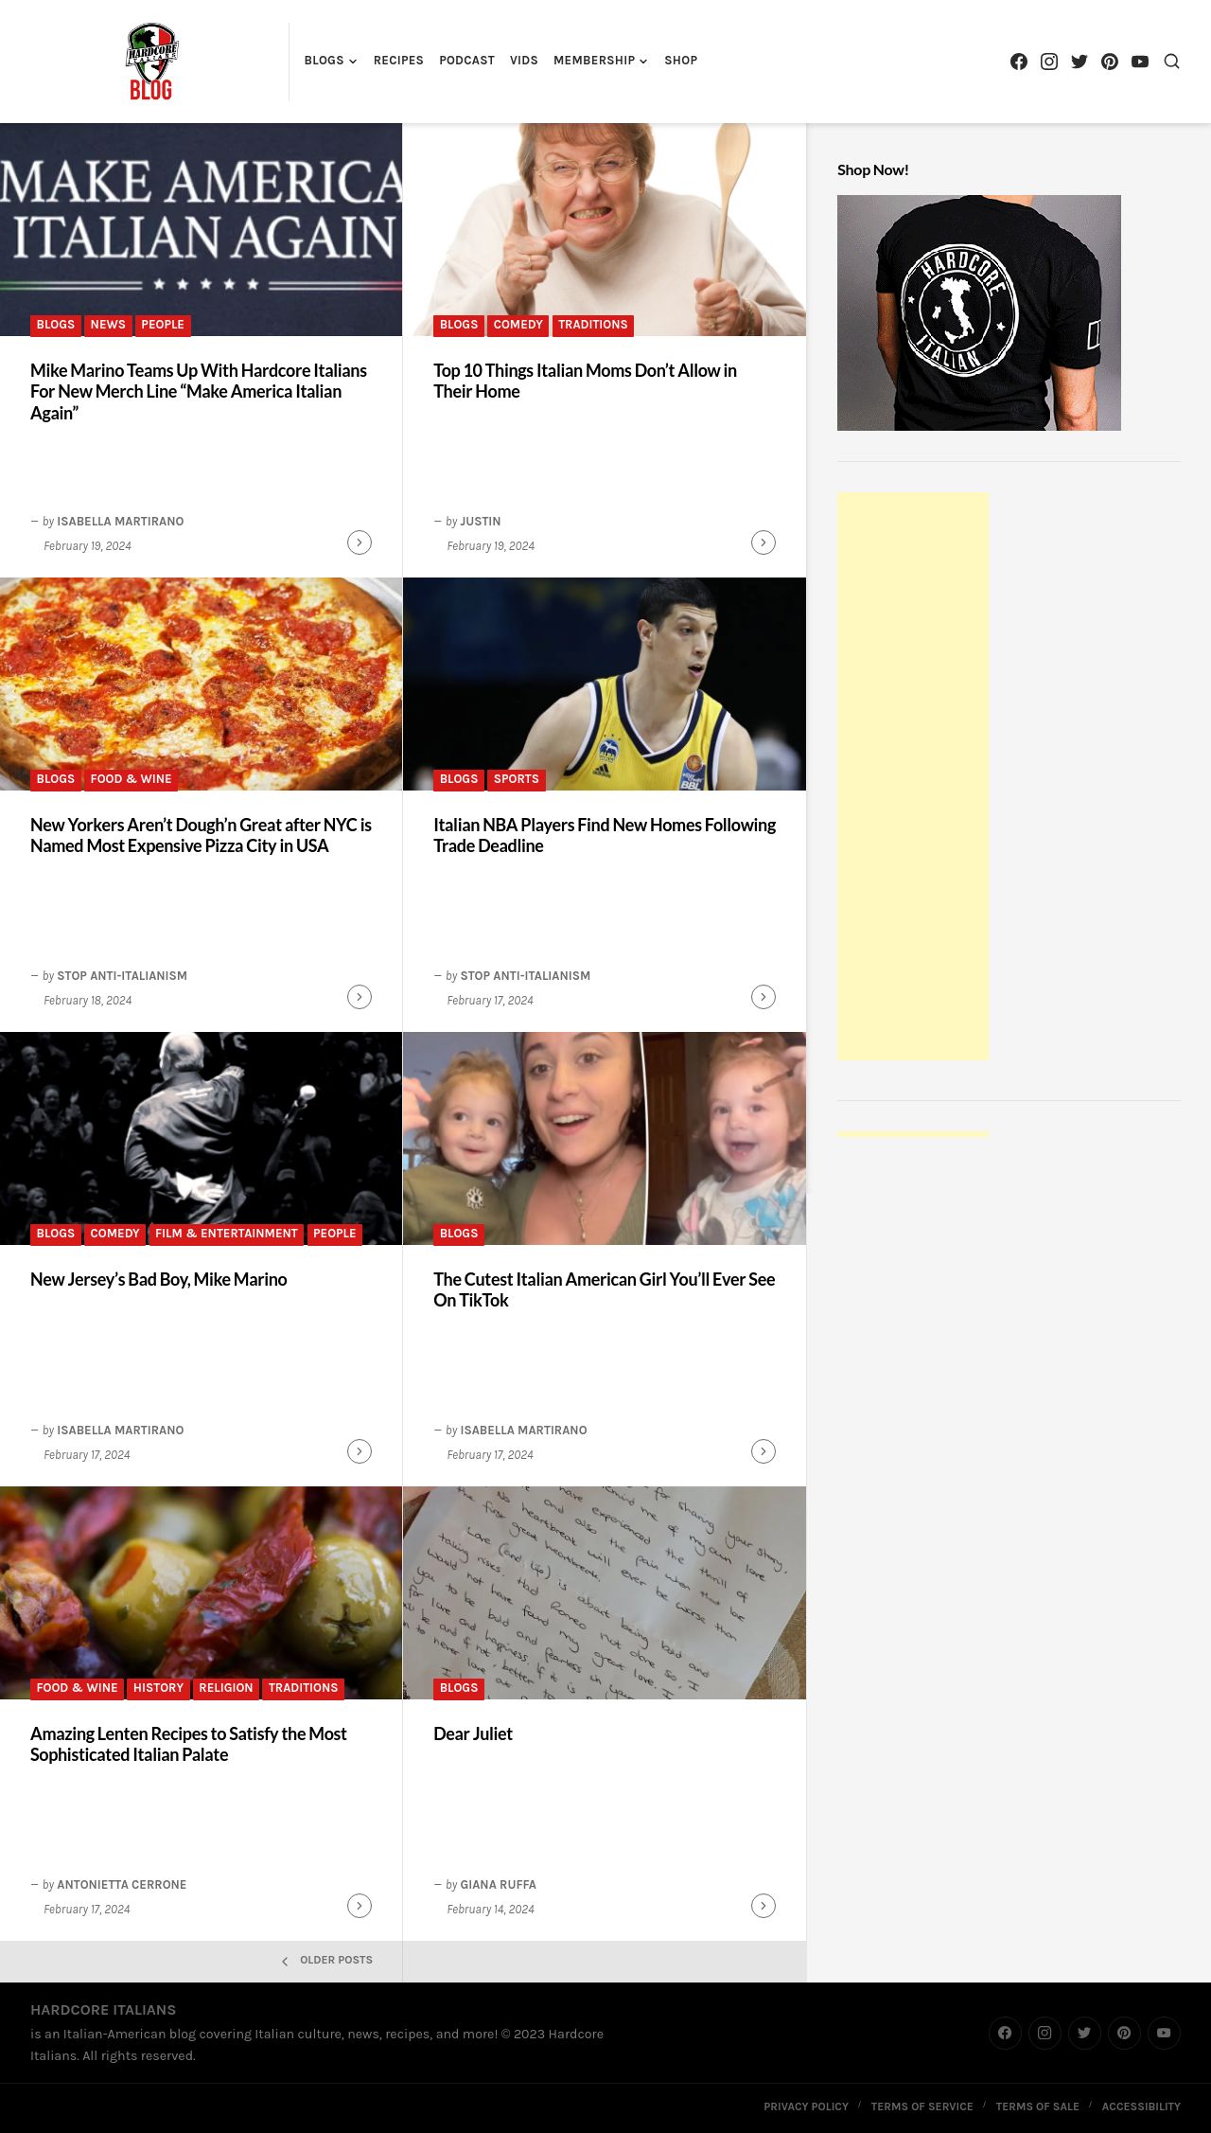The height and width of the screenshot is (2133, 1211).
Task: Open the Pinterest icon in header
Action: coord(1110,62)
